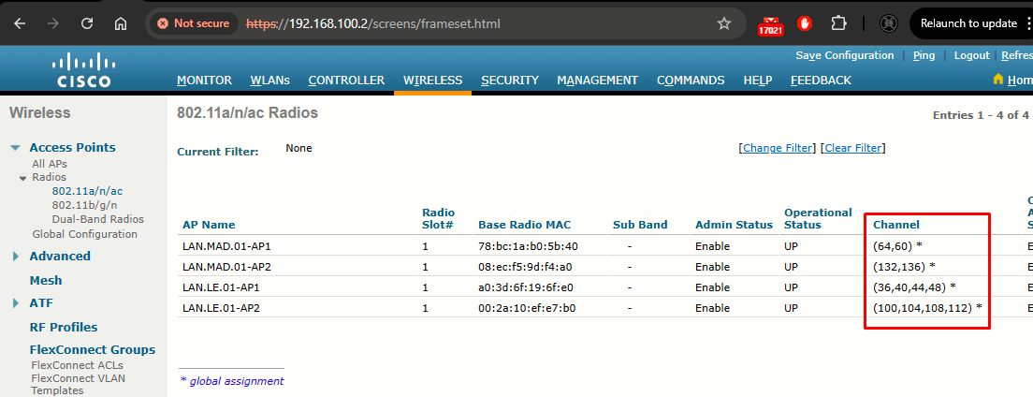Click the global assignment footnote

(232, 380)
